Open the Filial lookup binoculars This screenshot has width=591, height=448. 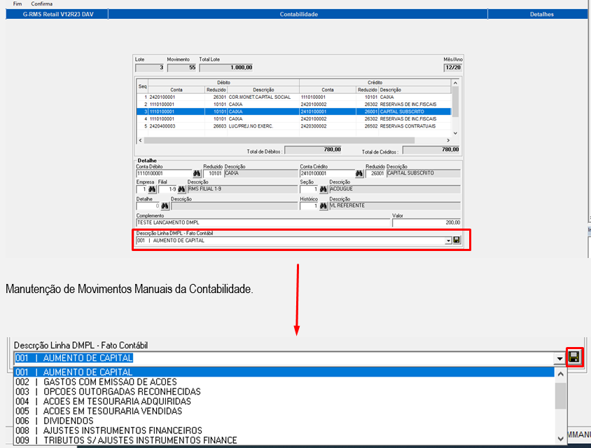[181, 189]
